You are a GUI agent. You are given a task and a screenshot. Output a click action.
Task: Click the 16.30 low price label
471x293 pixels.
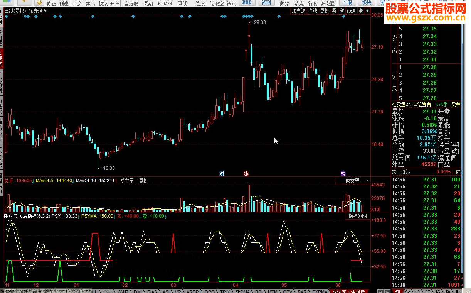point(109,168)
